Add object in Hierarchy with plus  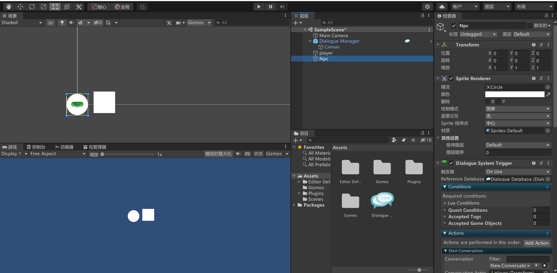[x=298, y=23]
